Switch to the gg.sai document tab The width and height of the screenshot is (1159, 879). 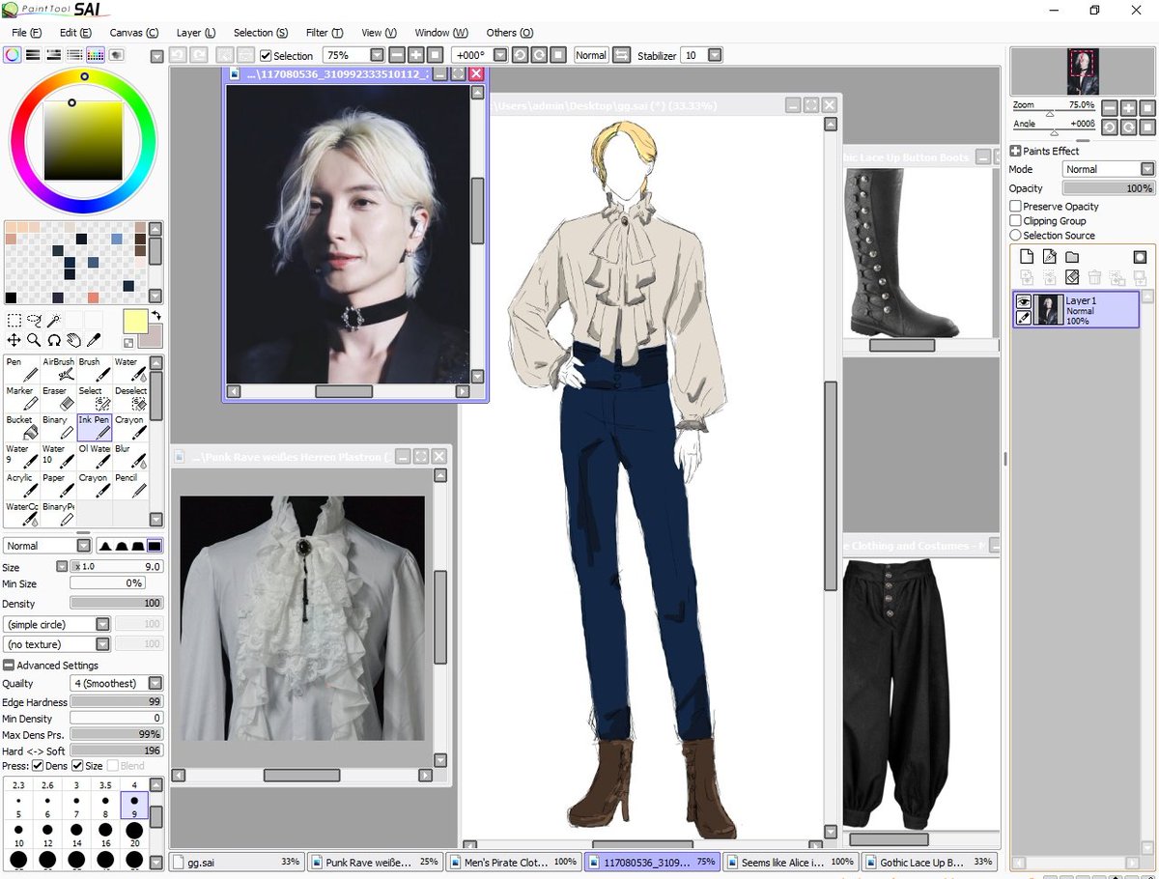click(x=237, y=862)
